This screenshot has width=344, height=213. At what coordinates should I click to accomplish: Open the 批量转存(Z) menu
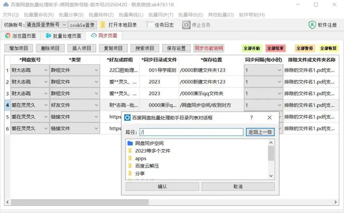pos(101,15)
